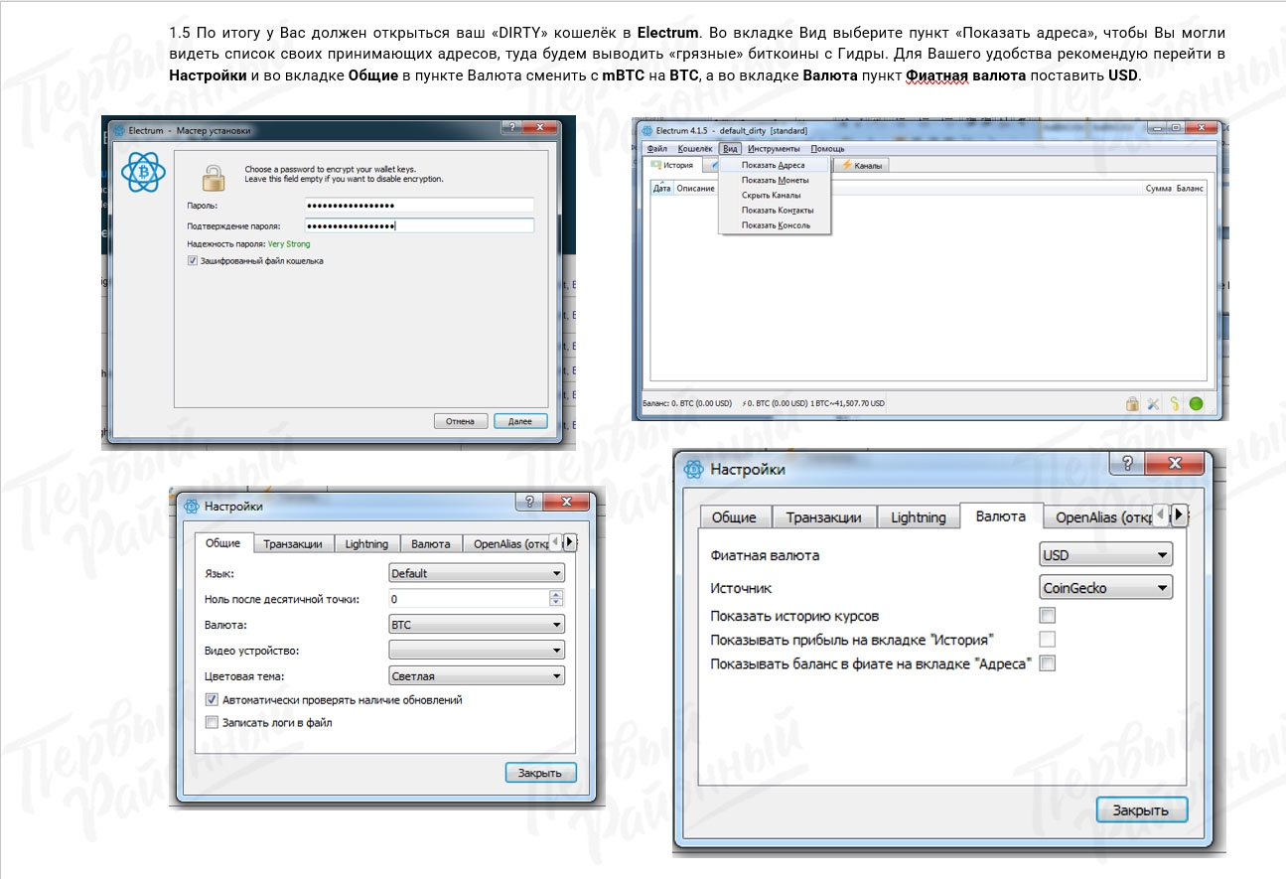
Task: Select Показать Консоль in the Вид menu
Action: point(775,224)
